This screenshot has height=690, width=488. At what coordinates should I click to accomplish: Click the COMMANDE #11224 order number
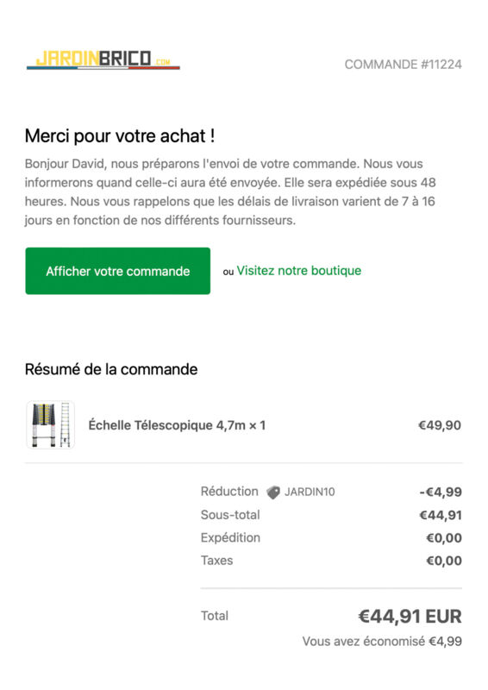point(403,65)
